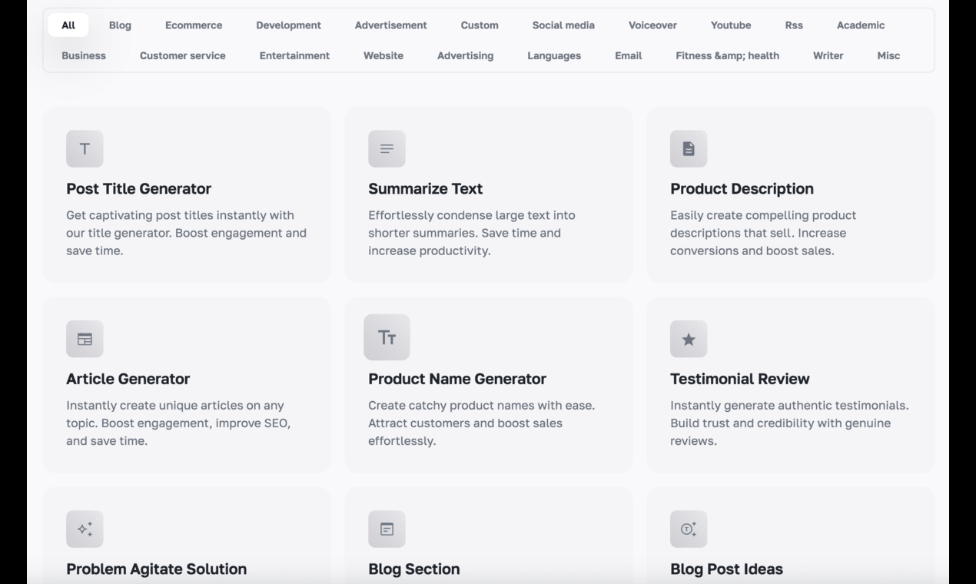This screenshot has height=584, width=976.
Task: Click the Post Title Generator T icon
Action: pyautogui.click(x=85, y=149)
